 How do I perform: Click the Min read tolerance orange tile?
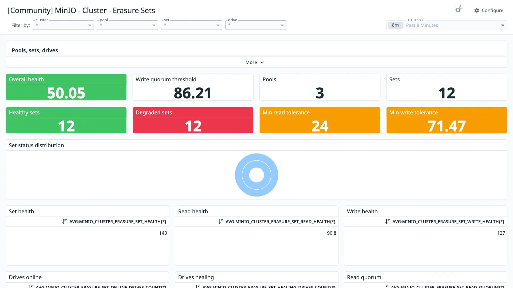point(320,120)
